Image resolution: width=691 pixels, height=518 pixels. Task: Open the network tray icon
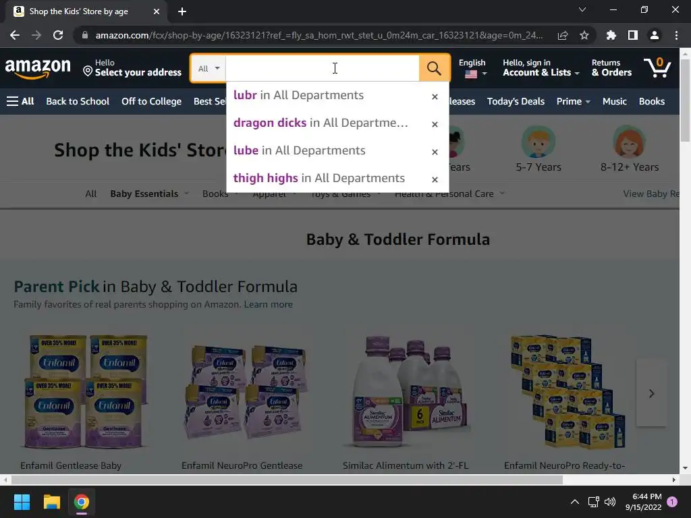pos(593,502)
